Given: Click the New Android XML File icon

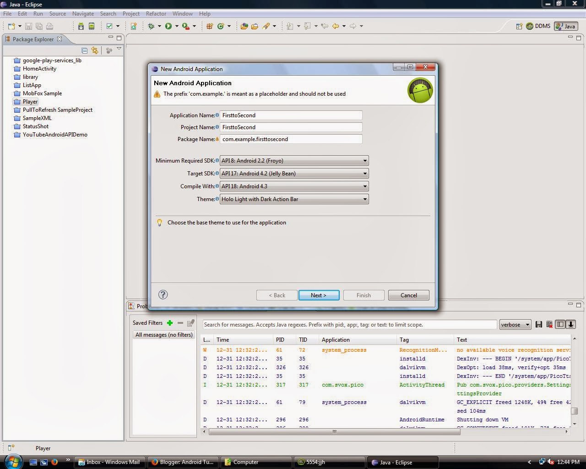Looking at the screenshot, I should pyautogui.click(x=134, y=26).
